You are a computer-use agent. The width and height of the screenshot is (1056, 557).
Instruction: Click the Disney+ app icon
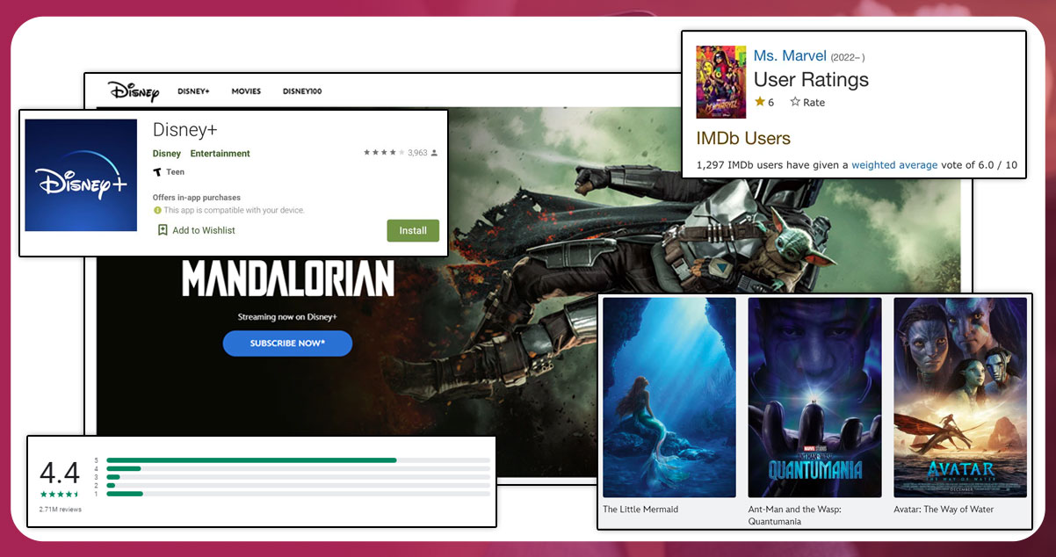[81, 176]
